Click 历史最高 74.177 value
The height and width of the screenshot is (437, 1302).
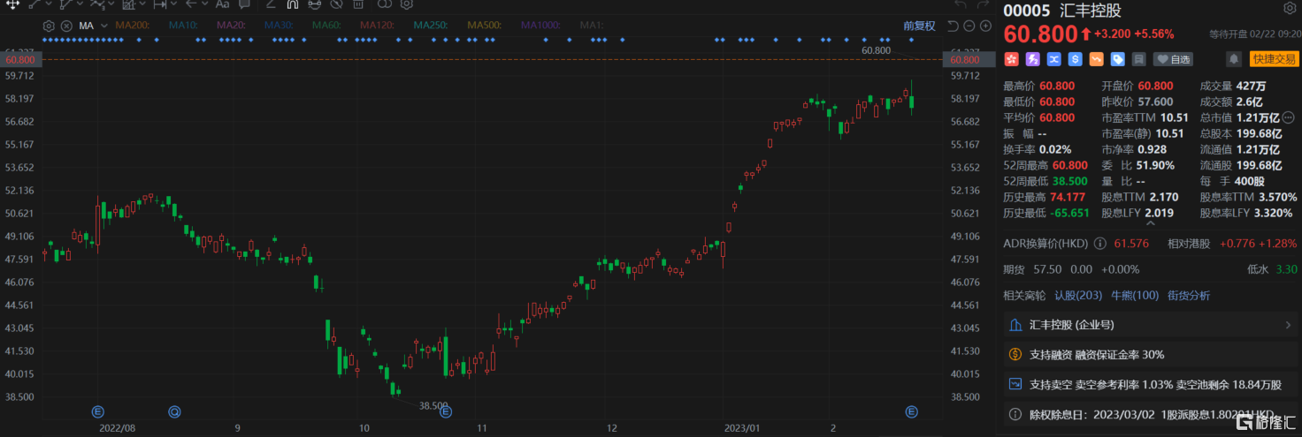tap(1066, 198)
